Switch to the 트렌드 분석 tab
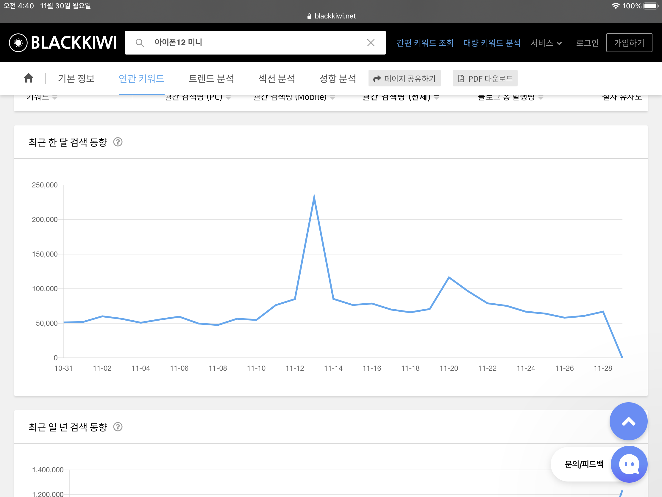Image resolution: width=662 pixels, height=497 pixels. tap(211, 78)
